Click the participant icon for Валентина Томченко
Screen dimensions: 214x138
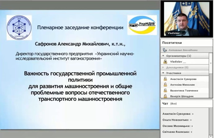coord(166,90)
